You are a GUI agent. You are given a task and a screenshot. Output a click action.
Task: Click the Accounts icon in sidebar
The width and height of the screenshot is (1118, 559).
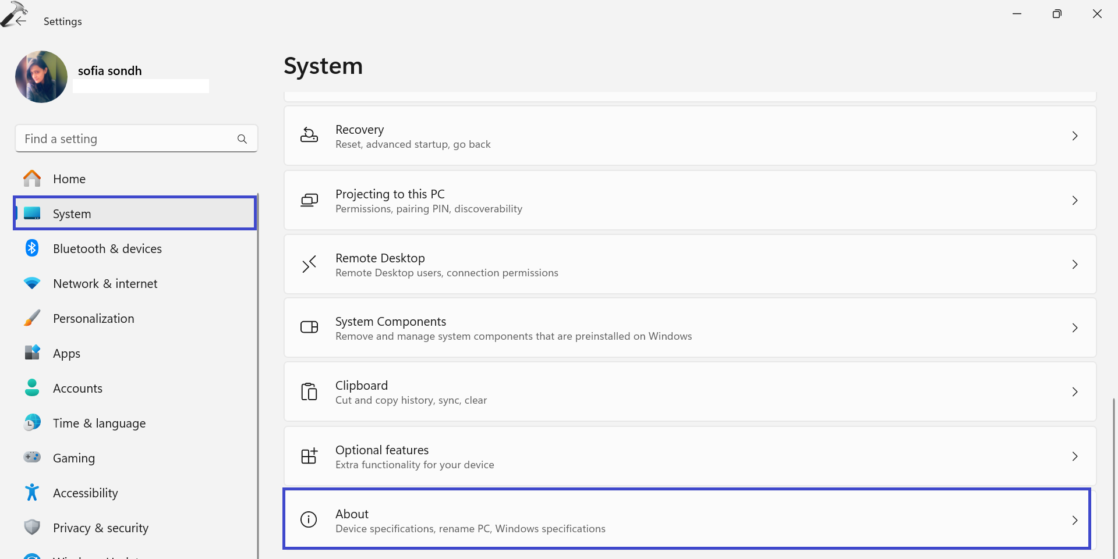tap(31, 387)
